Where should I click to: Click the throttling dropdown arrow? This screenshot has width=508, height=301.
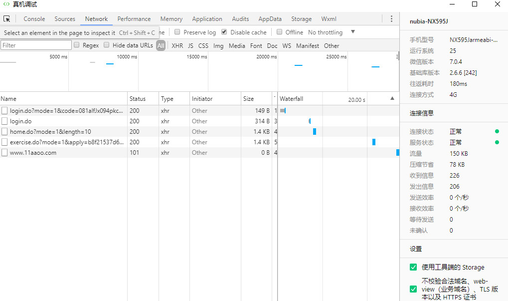tap(353, 32)
